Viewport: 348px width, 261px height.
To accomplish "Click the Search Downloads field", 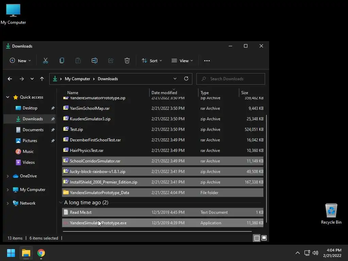I will tap(231, 79).
